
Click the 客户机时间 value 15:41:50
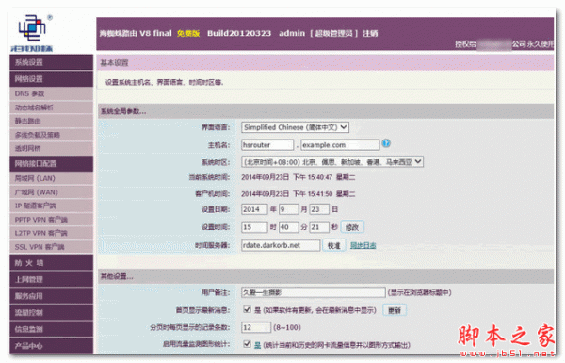tap(298, 194)
